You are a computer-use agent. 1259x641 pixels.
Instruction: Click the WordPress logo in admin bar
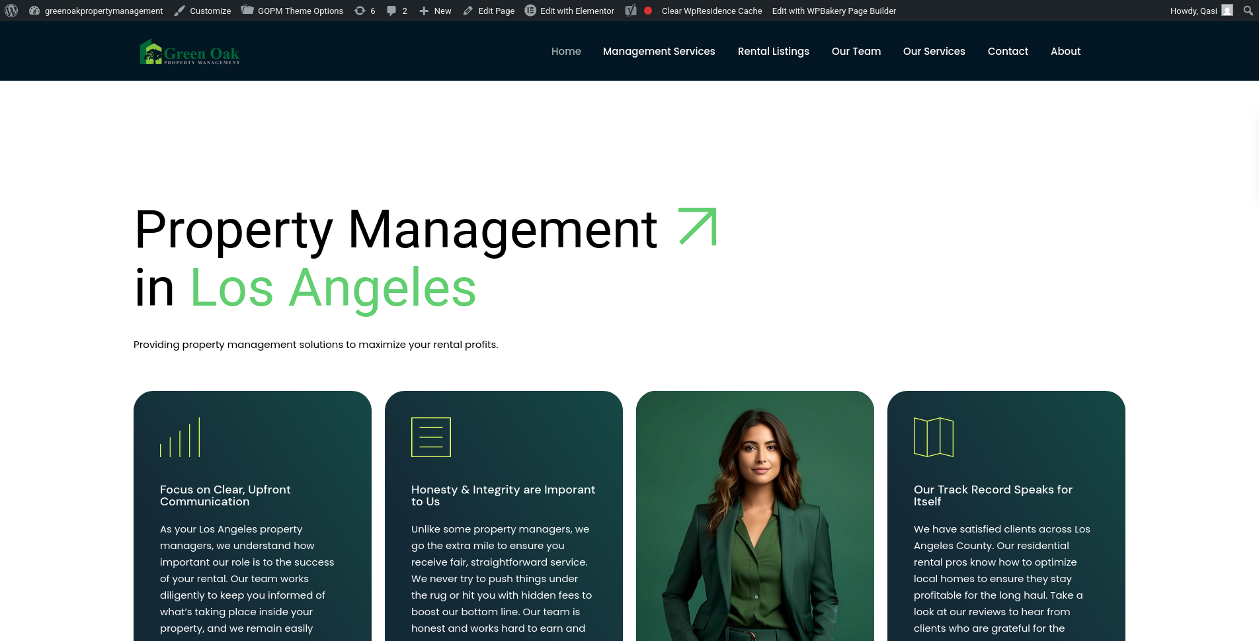click(x=11, y=11)
